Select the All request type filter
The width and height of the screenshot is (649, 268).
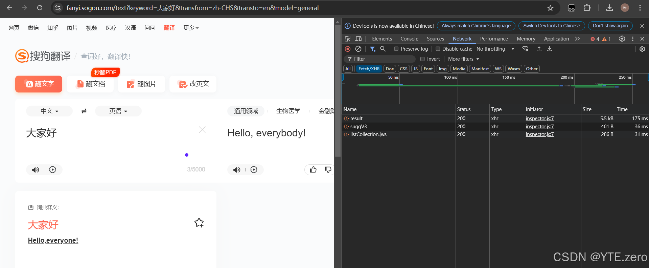348,69
